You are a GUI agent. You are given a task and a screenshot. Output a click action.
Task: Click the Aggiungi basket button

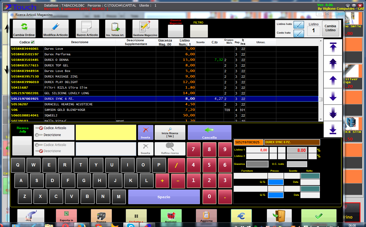click(x=171, y=216)
